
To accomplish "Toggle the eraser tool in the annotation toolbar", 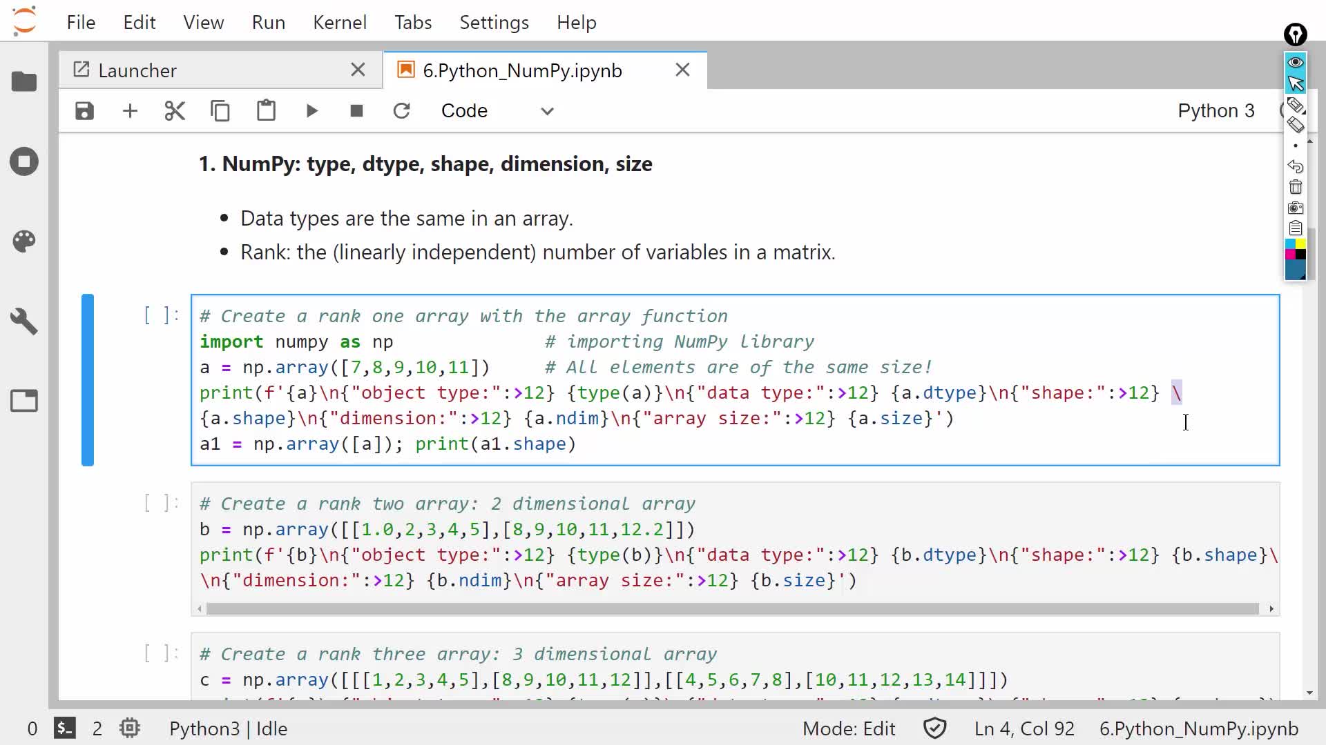I will click(x=1295, y=125).
